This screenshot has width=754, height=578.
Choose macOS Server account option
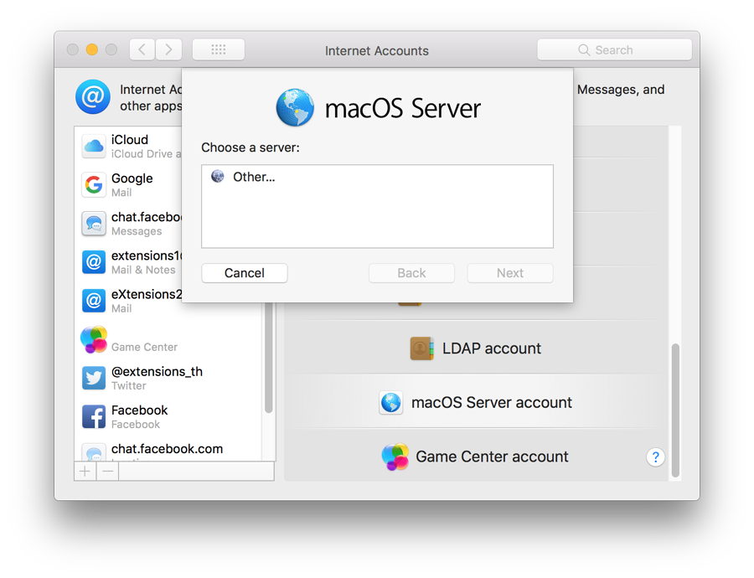(x=476, y=402)
